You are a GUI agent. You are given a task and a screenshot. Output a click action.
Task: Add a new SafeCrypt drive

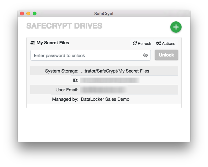pos(176,27)
